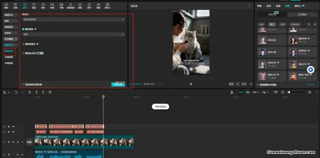Click the zoom in timeline magnifier icon
Viewport: 320px width, 158px height.
(310, 93)
